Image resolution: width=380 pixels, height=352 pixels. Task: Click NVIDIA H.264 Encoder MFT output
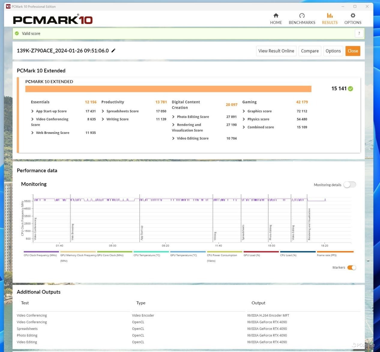(x=268, y=315)
